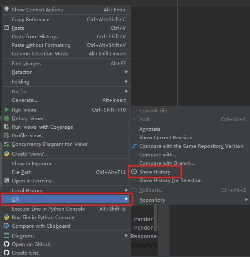Choose Column Selection Mode
The width and height of the screenshot is (250, 257).
pos(40,54)
